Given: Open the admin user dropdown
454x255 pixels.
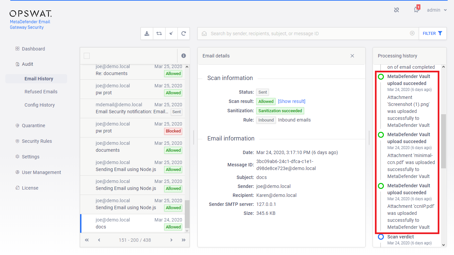Looking at the screenshot, I should pos(437,10).
